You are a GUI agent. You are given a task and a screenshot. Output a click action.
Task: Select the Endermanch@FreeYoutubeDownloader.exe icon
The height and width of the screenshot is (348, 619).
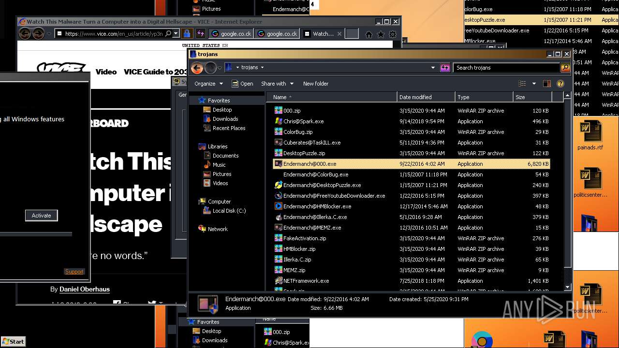tap(278, 196)
